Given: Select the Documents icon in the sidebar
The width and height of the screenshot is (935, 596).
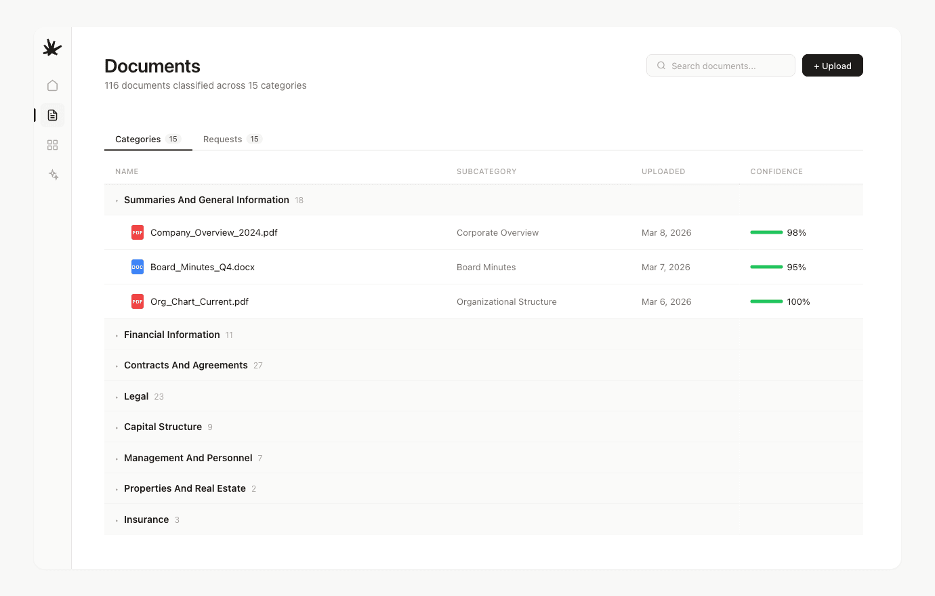Looking at the screenshot, I should click(x=52, y=115).
